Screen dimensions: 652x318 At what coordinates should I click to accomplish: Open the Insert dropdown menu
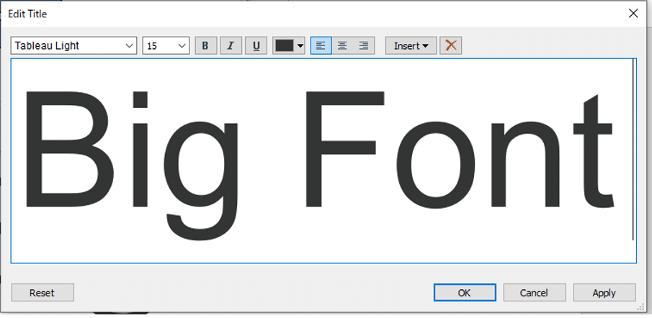coord(411,45)
